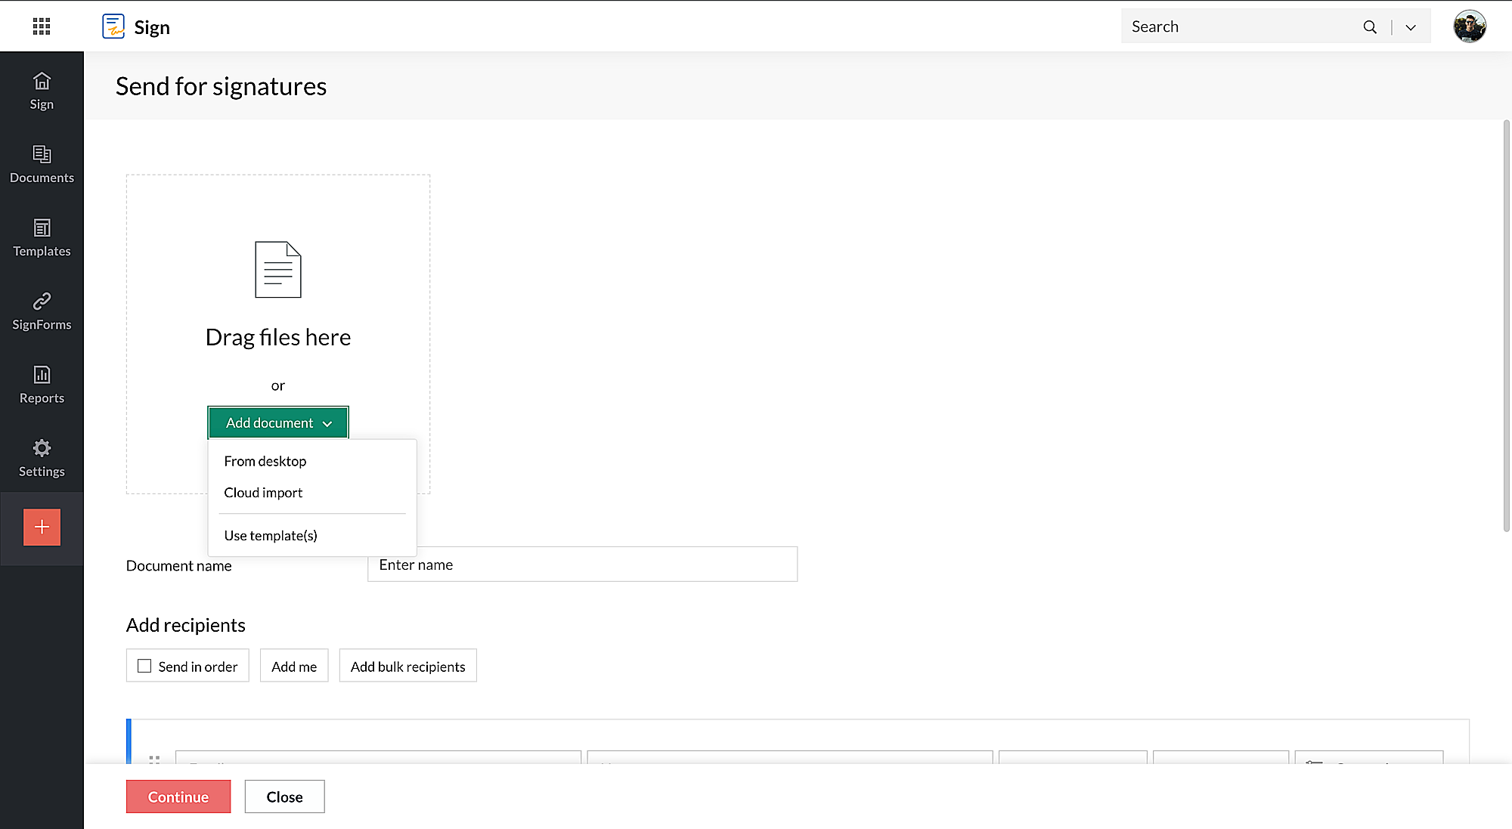View Reports in the sidebar
1512x829 pixels.
click(42, 383)
